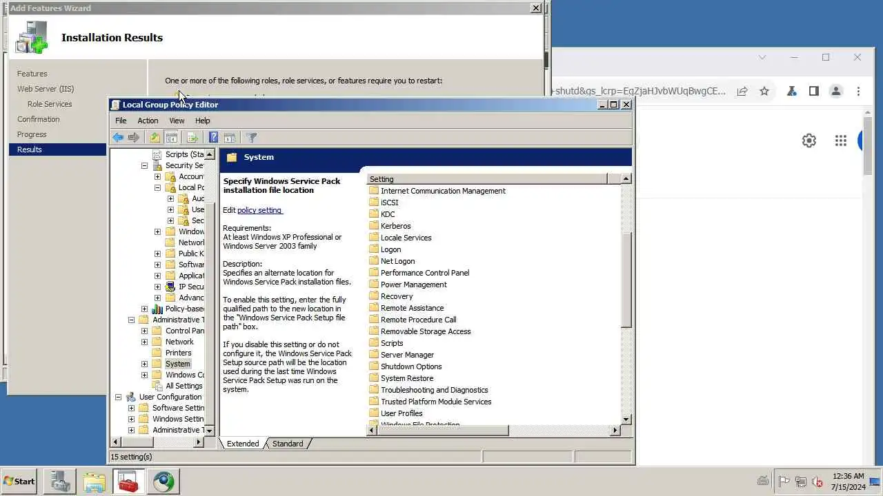Click the Start button

[20, 482]
